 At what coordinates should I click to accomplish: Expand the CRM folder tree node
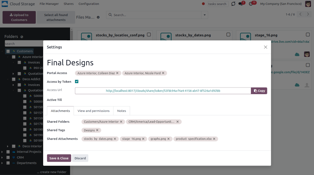click(2, 157)
